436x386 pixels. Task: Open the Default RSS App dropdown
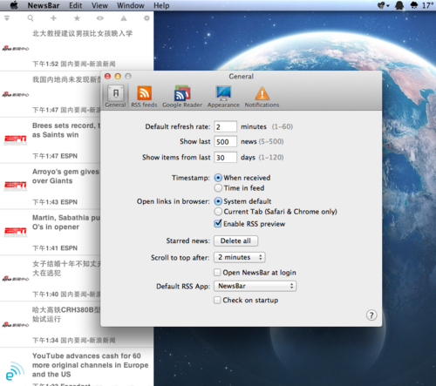[255, 286]
